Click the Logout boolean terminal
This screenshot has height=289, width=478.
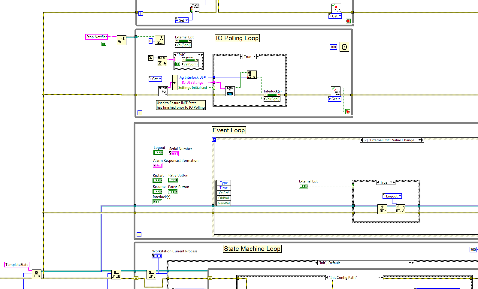pyautogui.click(x=158, y=152)
